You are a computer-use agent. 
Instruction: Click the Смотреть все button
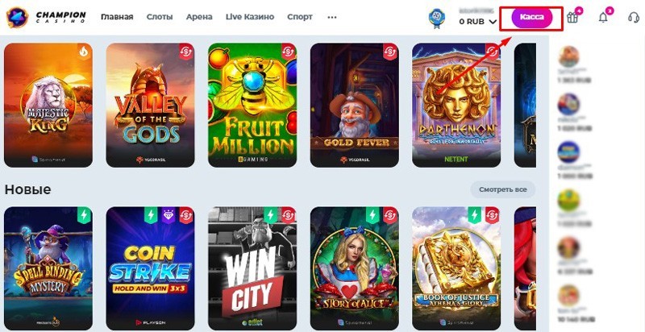click(502, 190)
